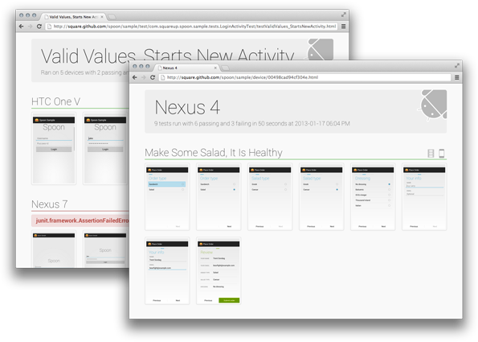
Task: Open the Dressing options screenshot thumbnail
Action: 373,196
